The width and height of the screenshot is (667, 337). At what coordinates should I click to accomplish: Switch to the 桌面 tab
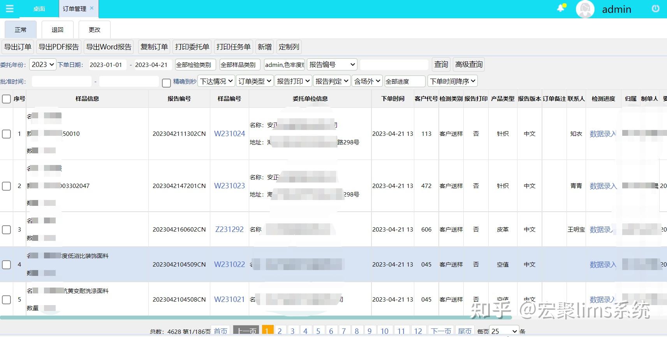pyautogui.click(x=39, y=9)
